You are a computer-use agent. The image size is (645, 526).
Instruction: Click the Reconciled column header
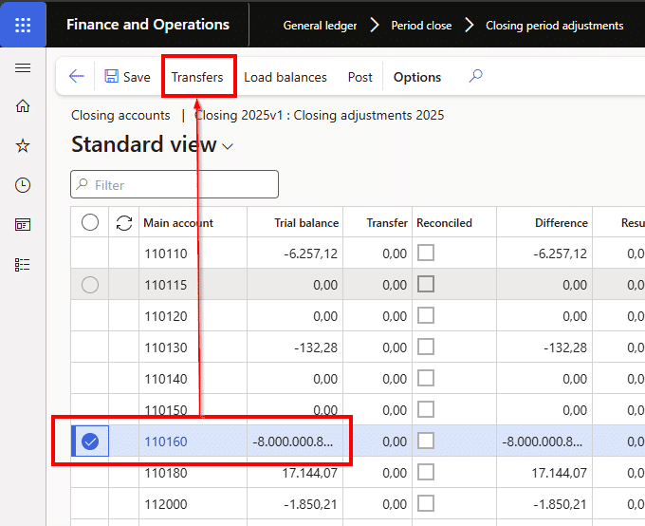click(444, 223)
